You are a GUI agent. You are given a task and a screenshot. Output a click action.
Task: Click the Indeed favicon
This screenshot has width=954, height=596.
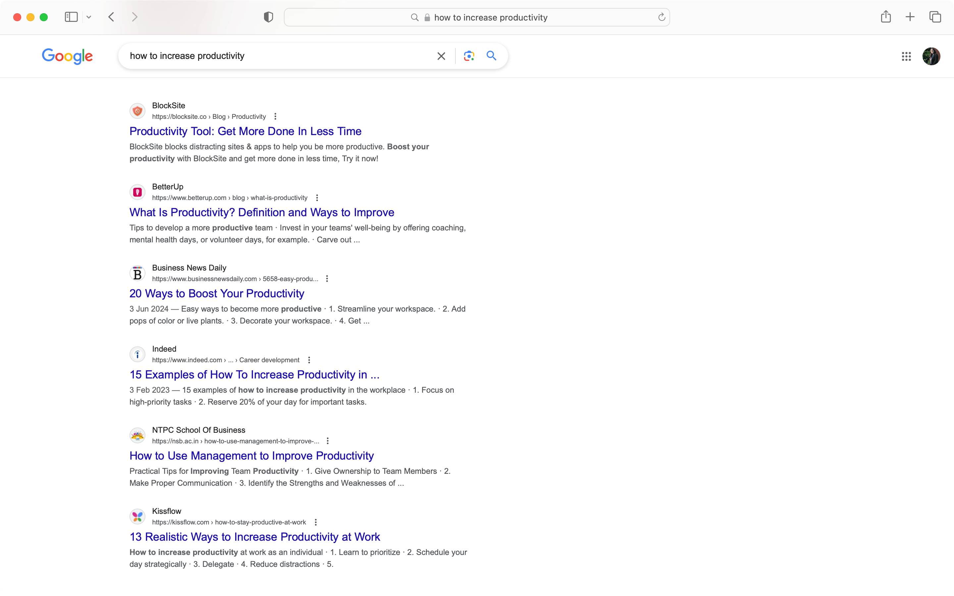(137, 354)
